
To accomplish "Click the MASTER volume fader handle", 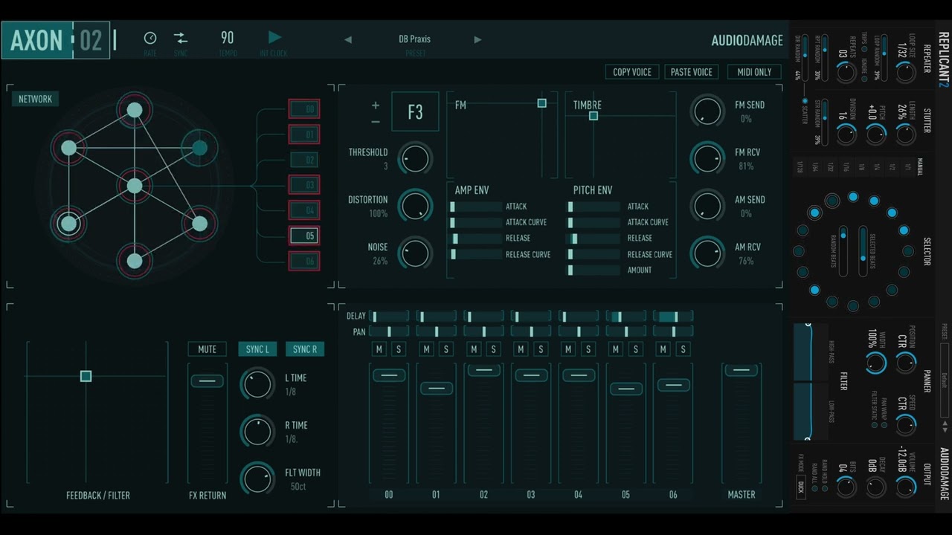I will (x=741, y=370).
